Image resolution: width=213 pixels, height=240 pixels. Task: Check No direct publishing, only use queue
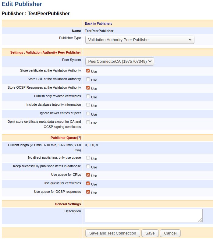point(88,158)
